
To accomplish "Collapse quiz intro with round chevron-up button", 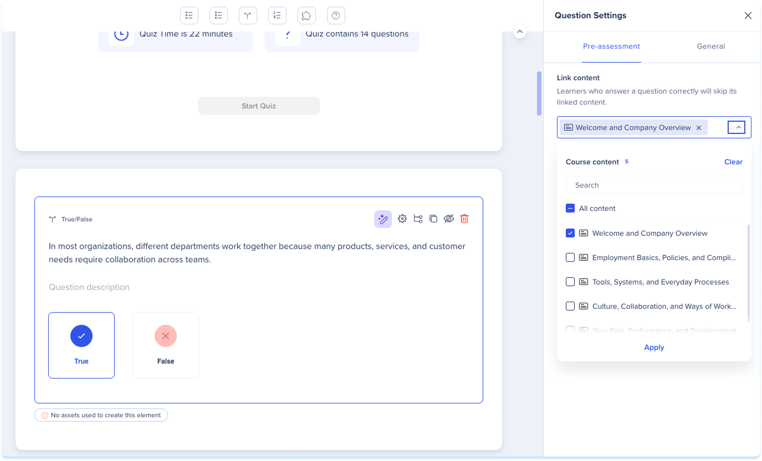I will point(520,32).
